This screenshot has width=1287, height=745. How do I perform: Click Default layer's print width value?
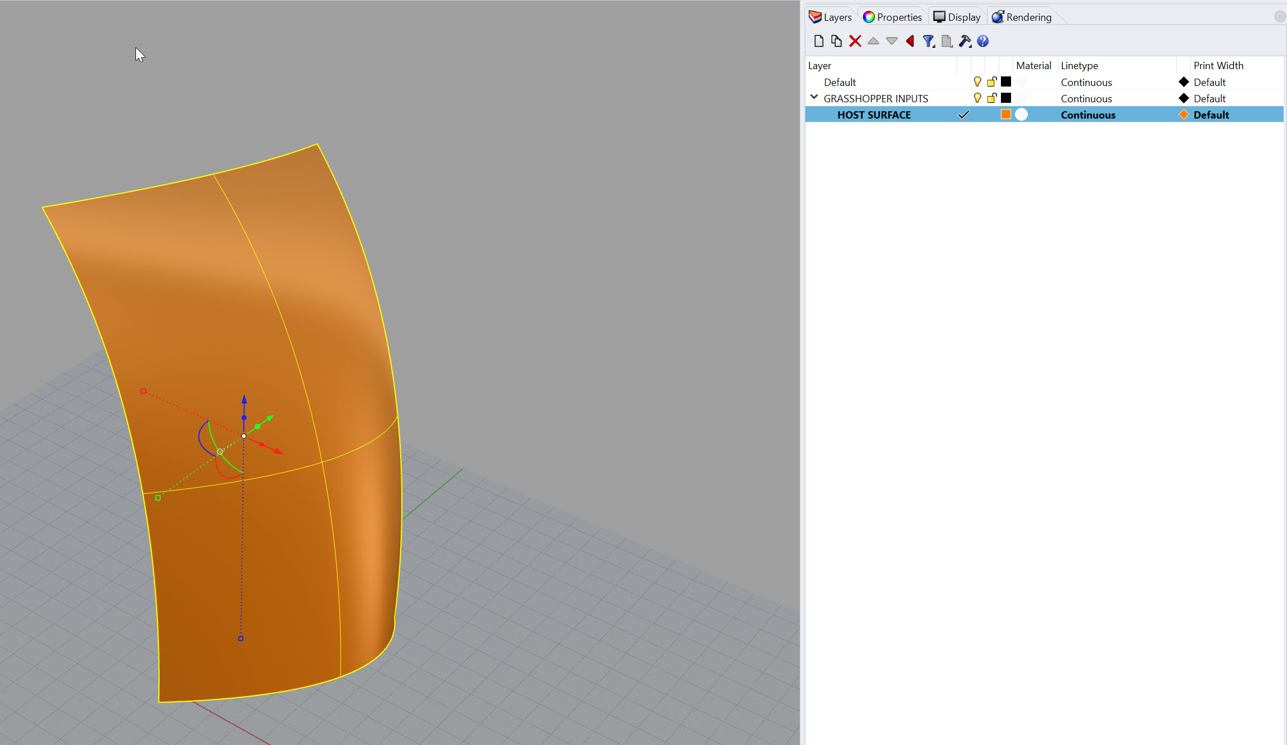click(x=1209, y=82)
